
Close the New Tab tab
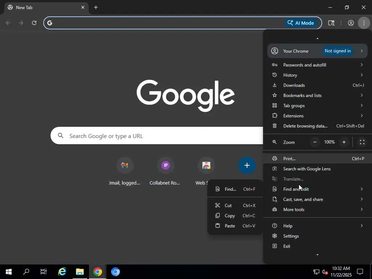click(x=83, y=7)
